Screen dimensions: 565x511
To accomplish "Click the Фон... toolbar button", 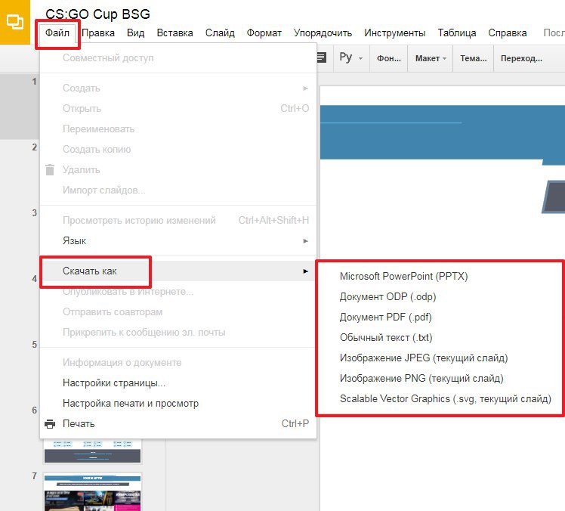I will coord(389,58).
